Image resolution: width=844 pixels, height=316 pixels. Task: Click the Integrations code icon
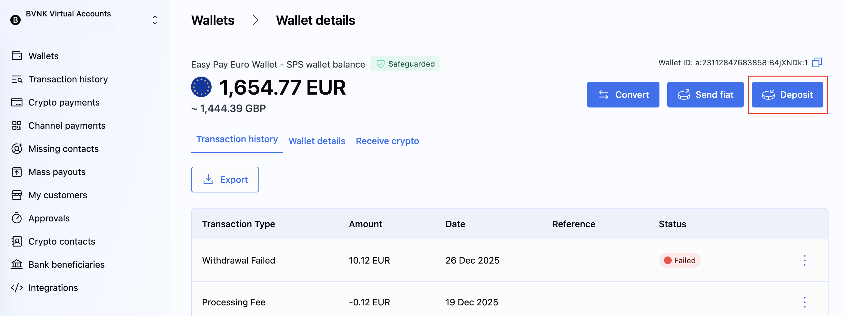pyautogui.click(x=17, y=288)
